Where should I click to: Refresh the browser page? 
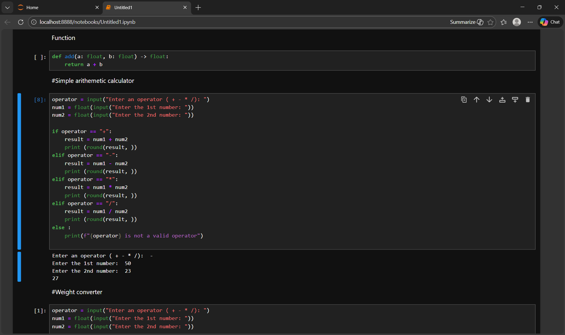pos(21,22)
